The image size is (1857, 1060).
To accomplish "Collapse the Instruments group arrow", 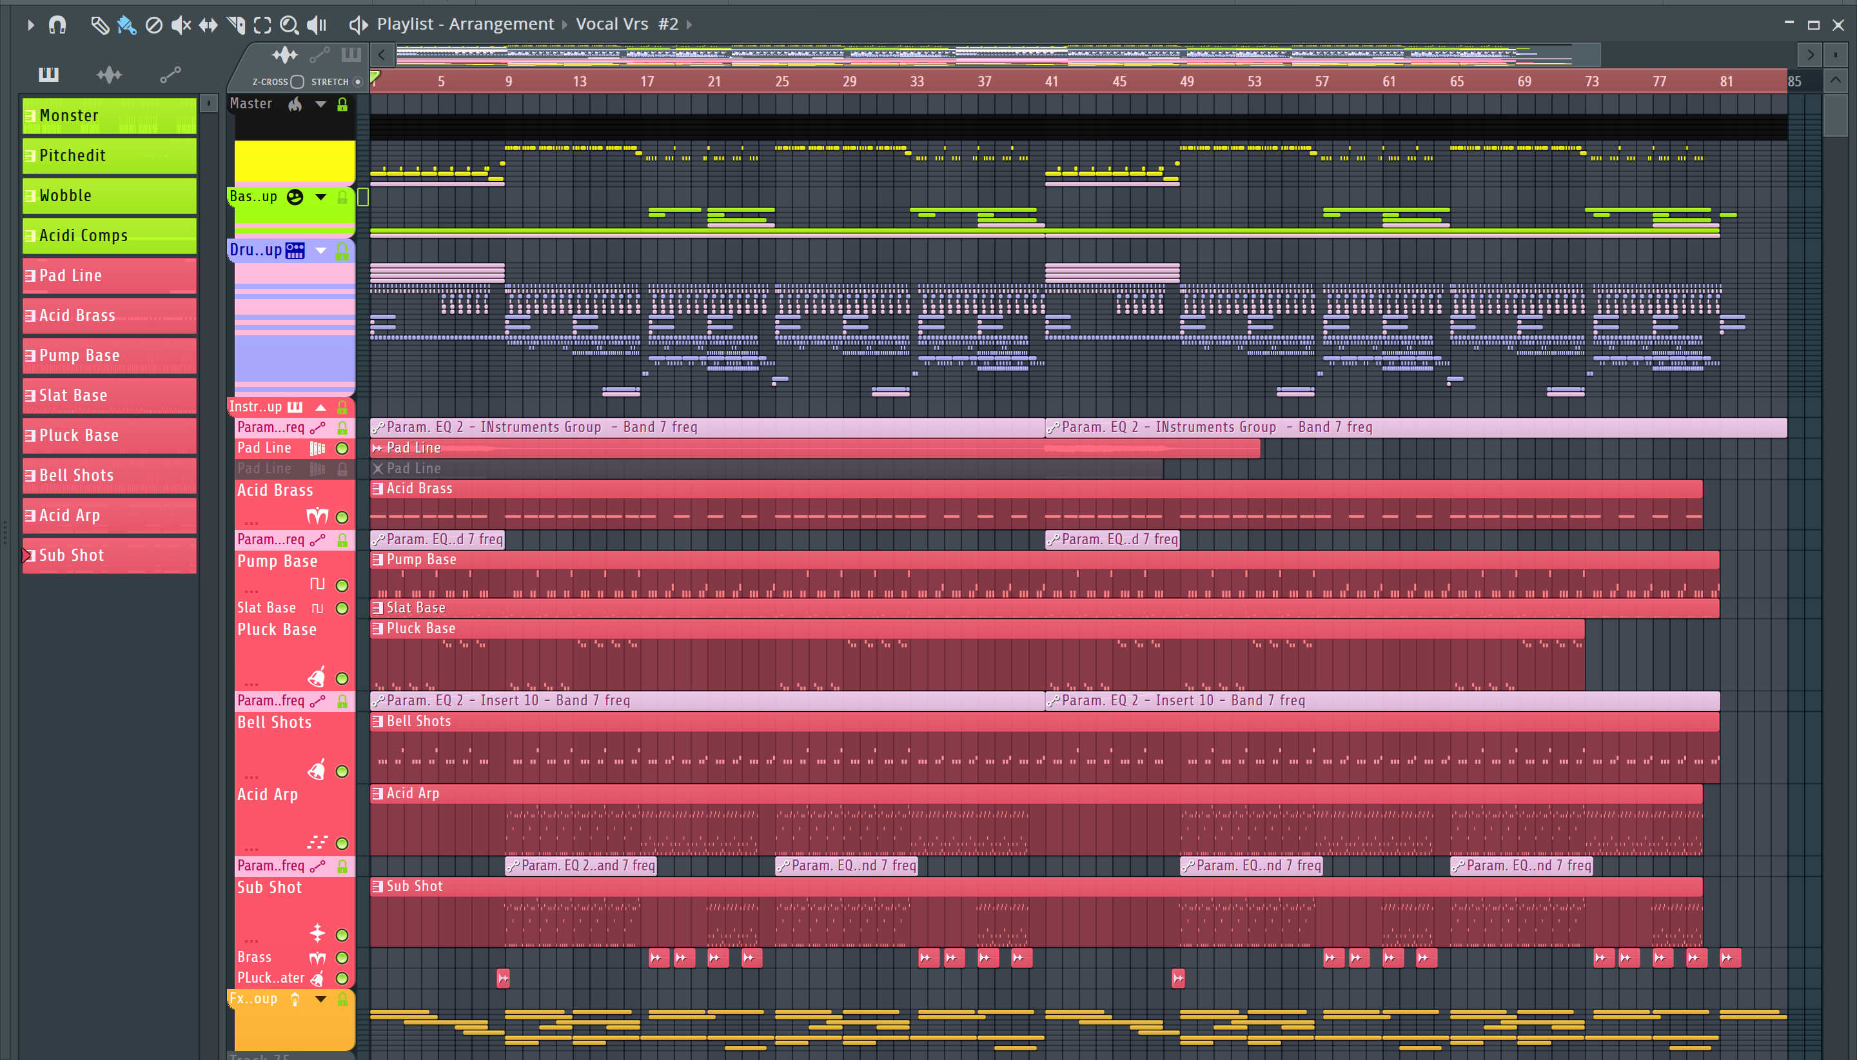I will click(x=320, y=407).
